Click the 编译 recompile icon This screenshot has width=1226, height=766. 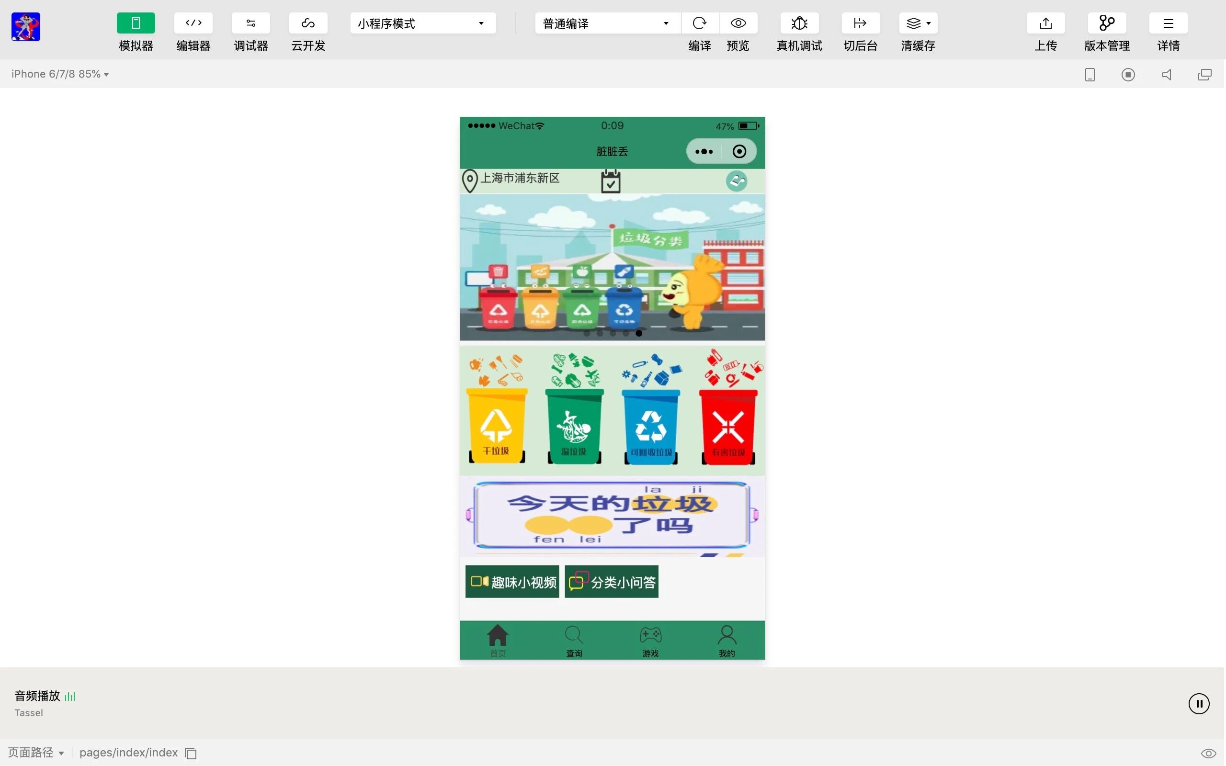click(700, 23)
